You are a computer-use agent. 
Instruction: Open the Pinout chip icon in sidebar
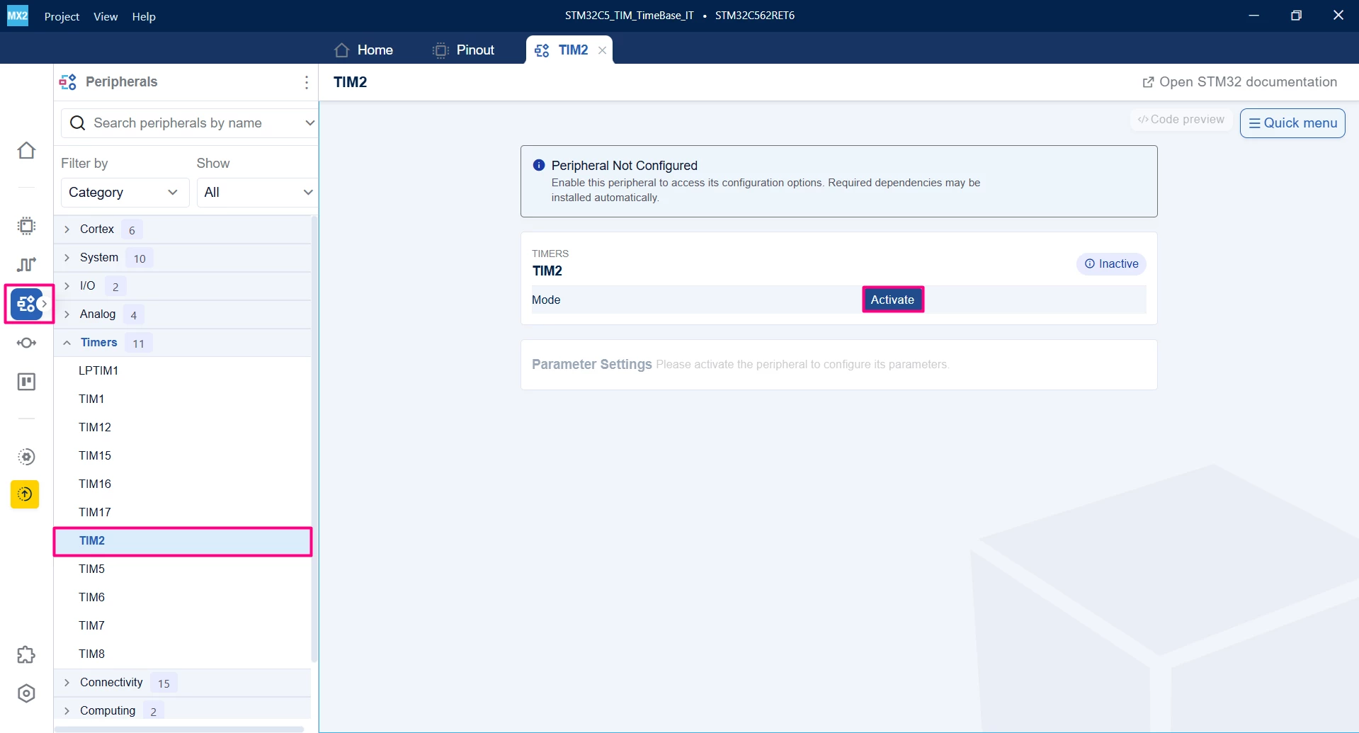26,226
